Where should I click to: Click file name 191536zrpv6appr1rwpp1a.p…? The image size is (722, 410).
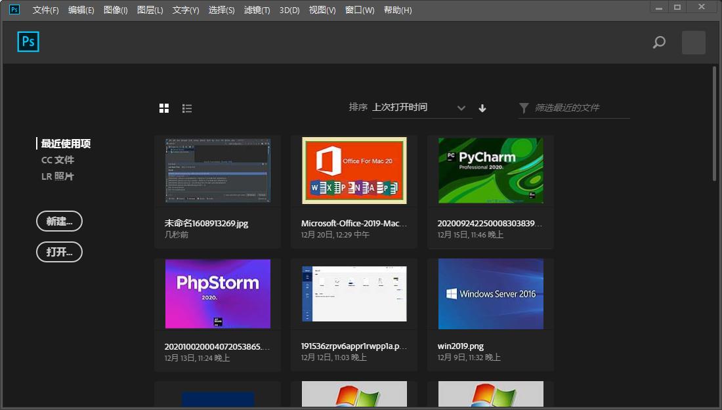(x=354, y=346)
